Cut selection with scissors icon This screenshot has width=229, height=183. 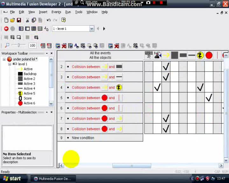tap(27, 20)
